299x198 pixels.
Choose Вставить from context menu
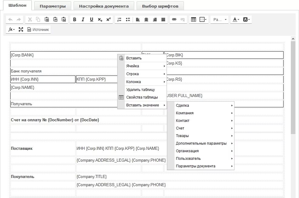[142, 58]
